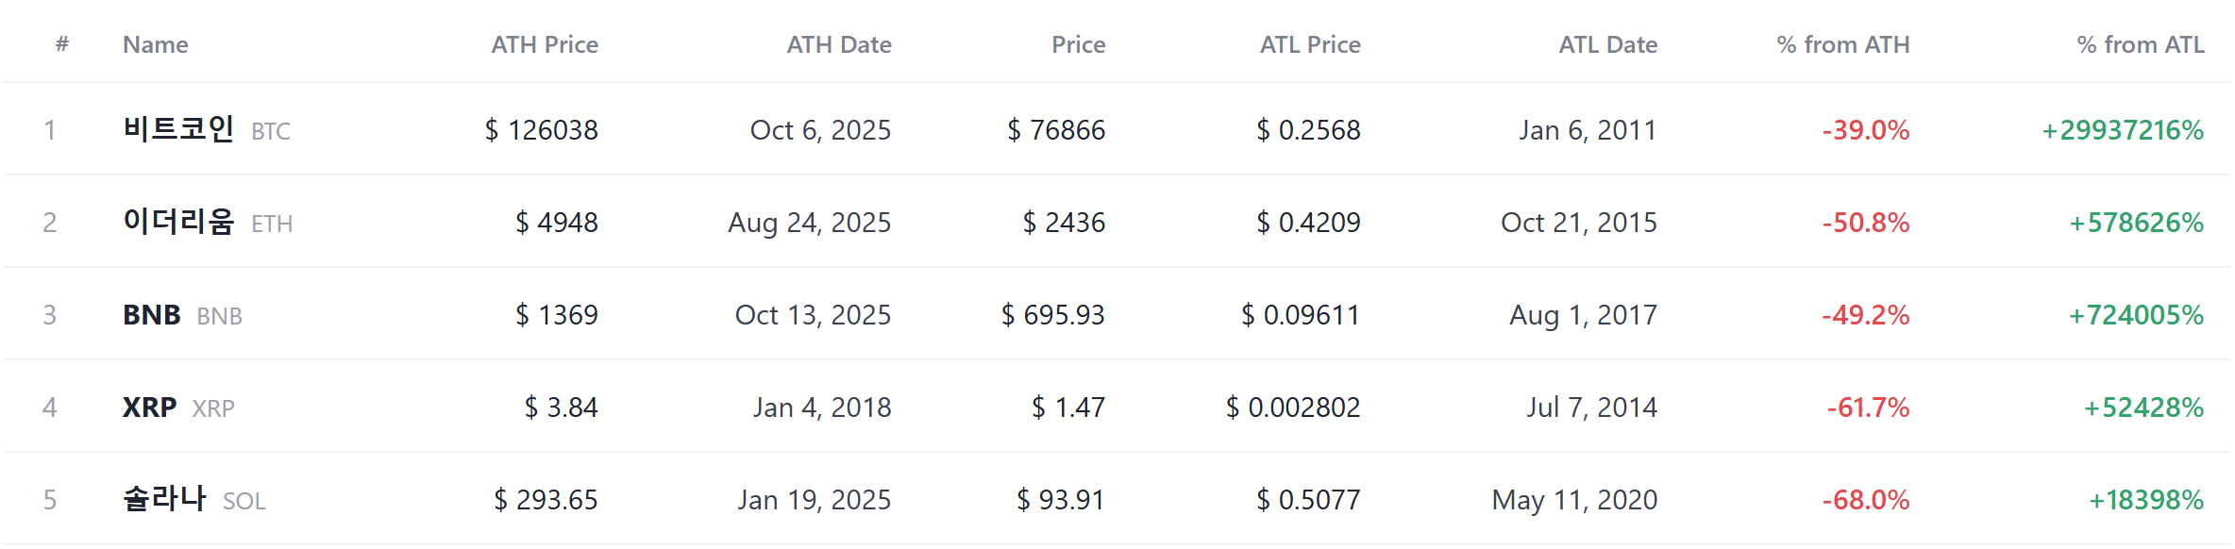Open the 비트코인 BTC coin page
Screen dimensions: 2235x549
pos(207,129)
